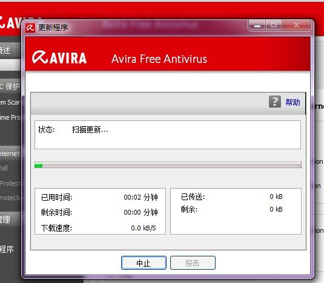Click the disabled 报告 (report) button

coord(193,263)
